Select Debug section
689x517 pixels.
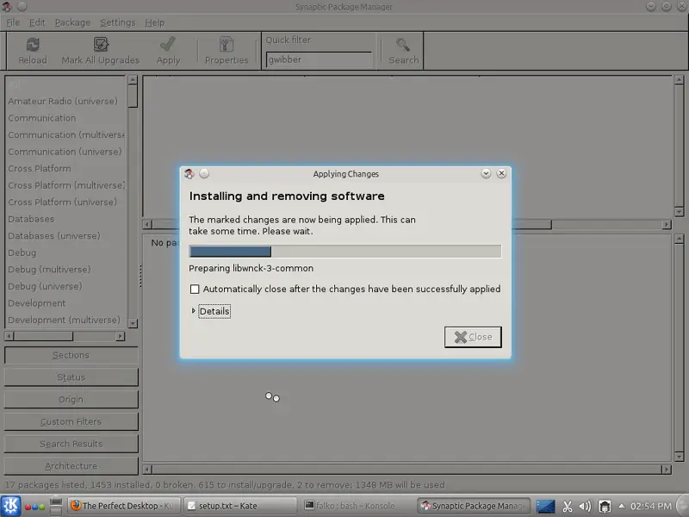66,252
